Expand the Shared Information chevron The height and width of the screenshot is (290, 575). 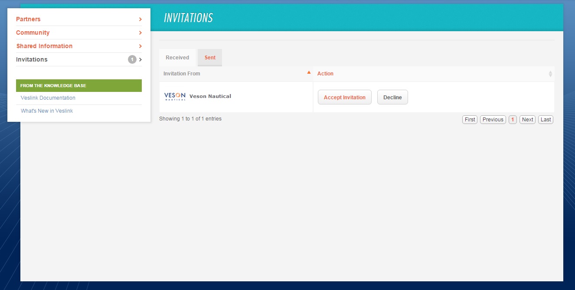click(x=140, y=46)
